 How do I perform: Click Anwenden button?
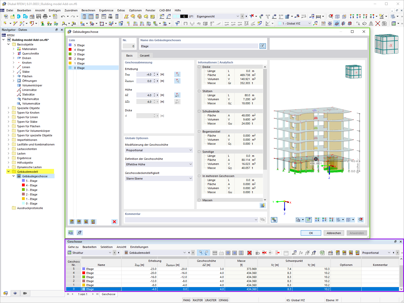[x=357, y=233]
